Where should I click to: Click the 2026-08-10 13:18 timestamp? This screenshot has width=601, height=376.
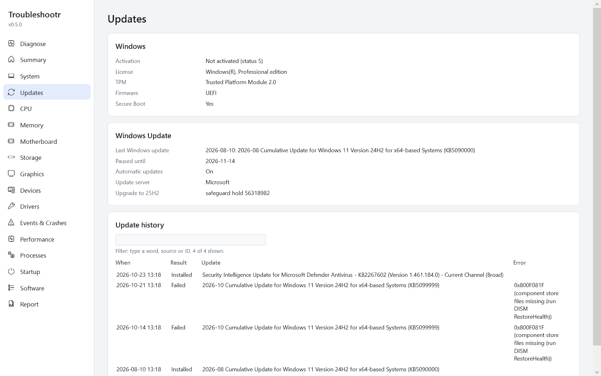pos(139,369)
